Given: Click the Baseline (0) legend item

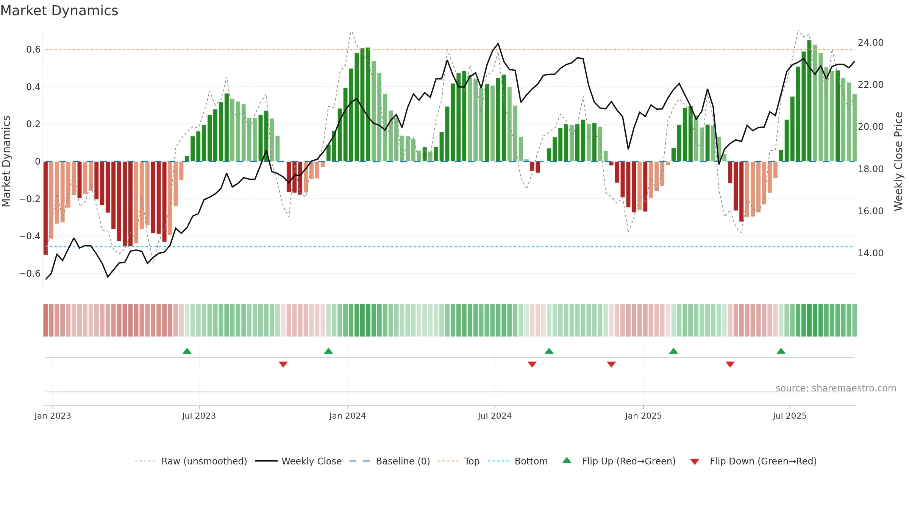Looking at the screenshot, I should coord(390,461).
